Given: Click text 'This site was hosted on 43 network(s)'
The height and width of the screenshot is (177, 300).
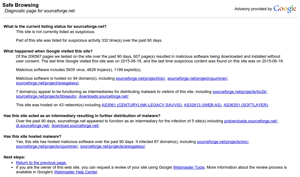Looking at the screenshot, I should coord(50,105).
